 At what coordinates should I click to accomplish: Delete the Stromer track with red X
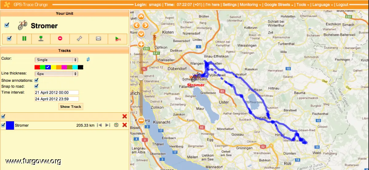(125, 125)
